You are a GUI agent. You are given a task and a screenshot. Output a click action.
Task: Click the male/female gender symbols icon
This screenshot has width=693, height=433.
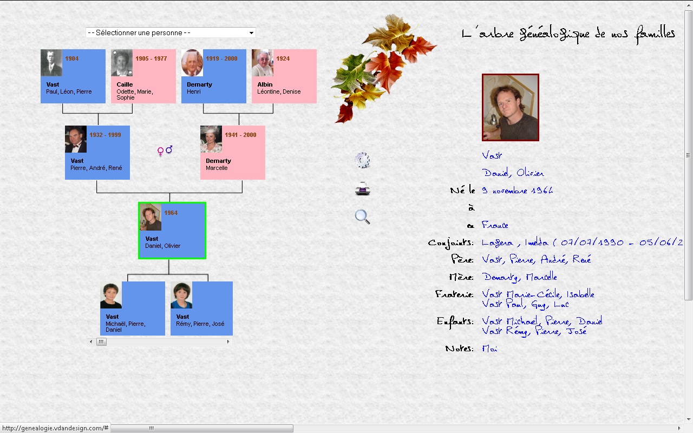(165, 150)
